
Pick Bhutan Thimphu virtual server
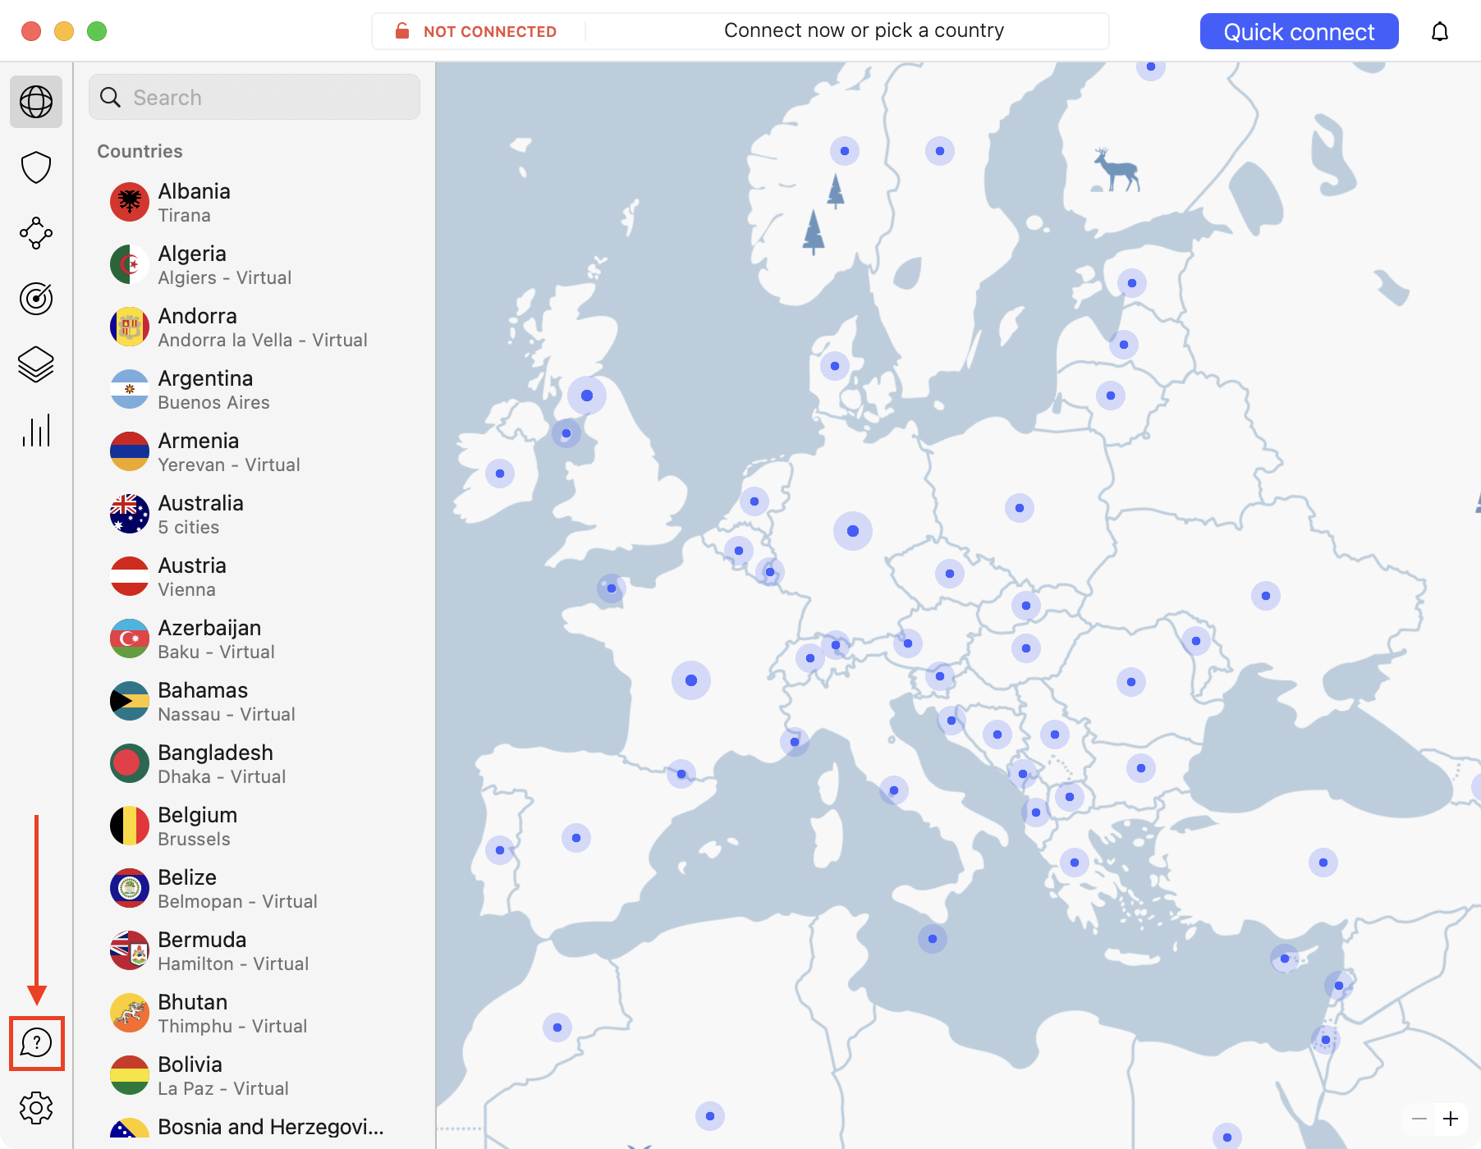pyautogui.click(x=193, y=1014)
